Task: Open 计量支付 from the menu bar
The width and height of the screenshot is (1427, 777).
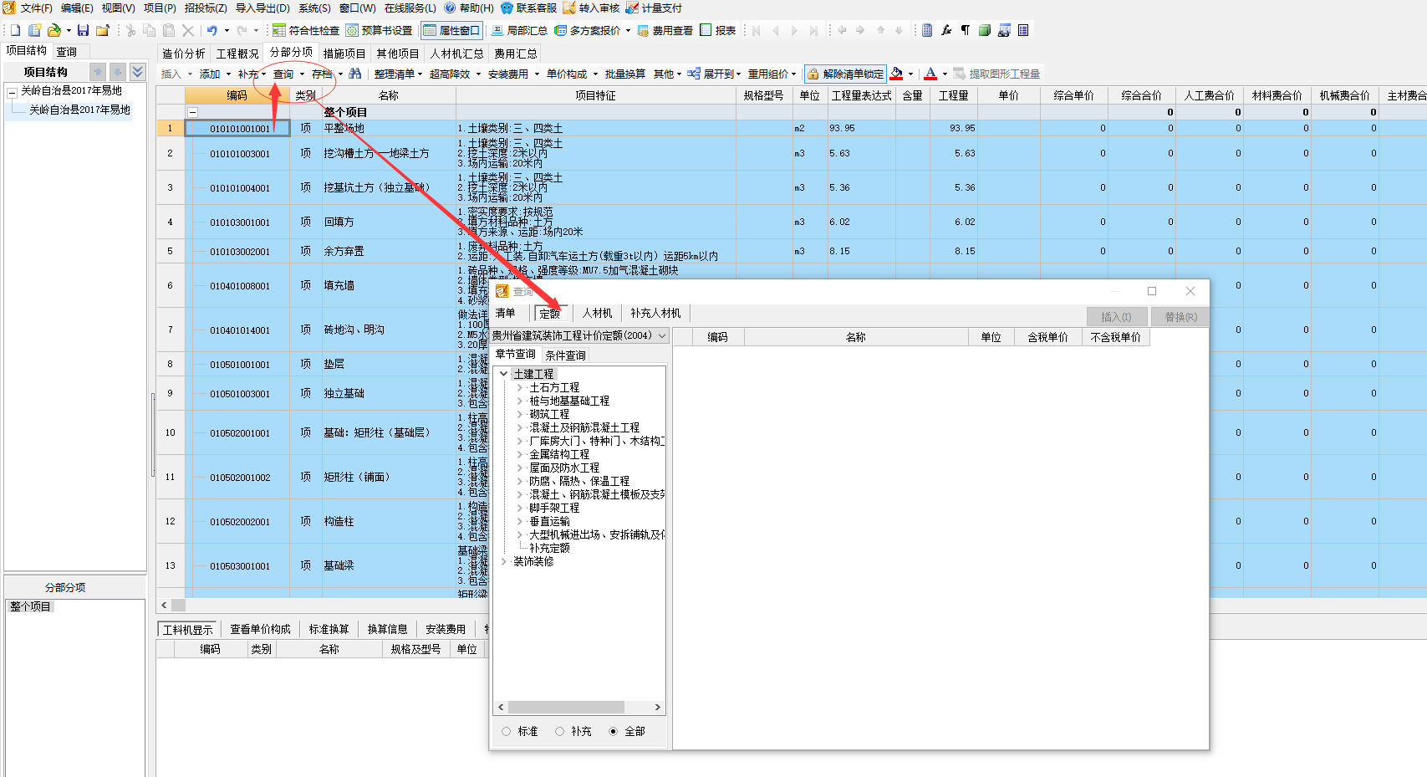Action: point(654,8)
